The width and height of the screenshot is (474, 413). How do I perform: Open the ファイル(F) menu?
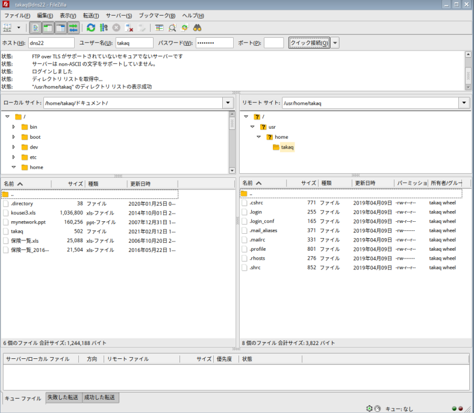[17, 16]
